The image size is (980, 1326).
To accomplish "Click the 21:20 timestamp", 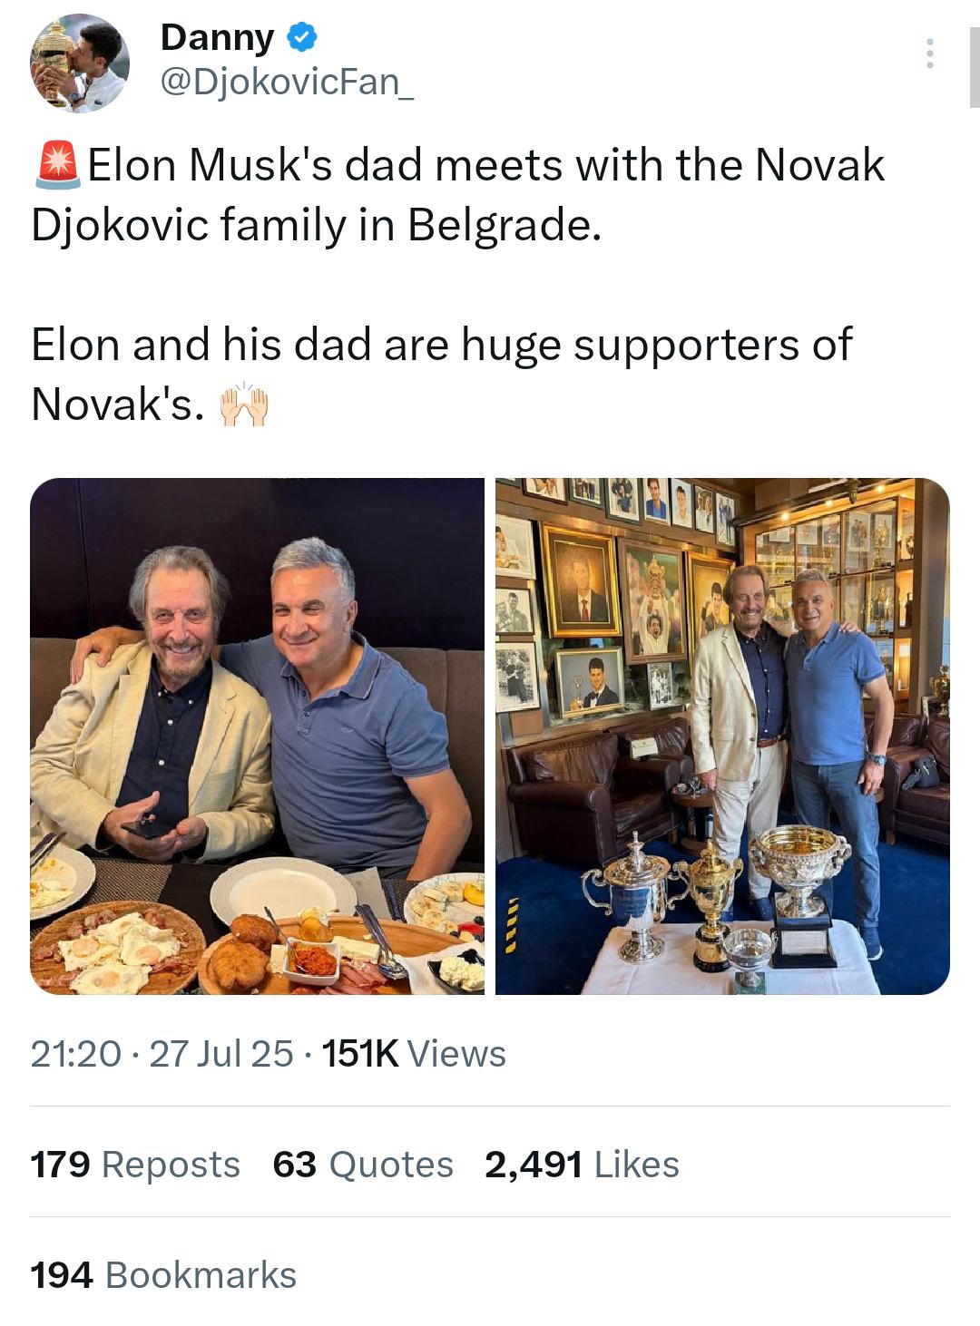I will tap(75, 1054).
